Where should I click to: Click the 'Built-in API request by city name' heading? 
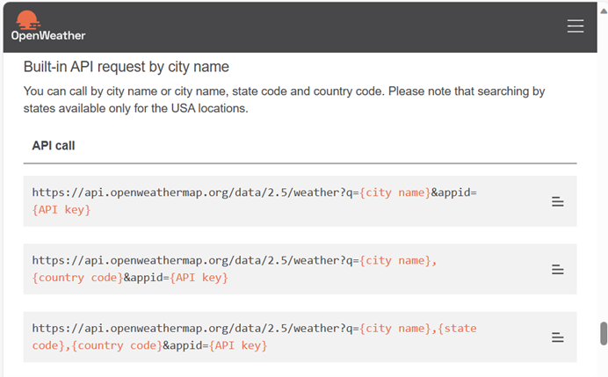point(127,67)
